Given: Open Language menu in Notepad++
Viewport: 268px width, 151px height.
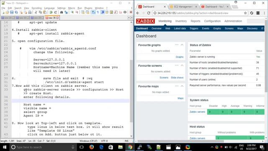Looking at the screenshot, I should pyautogui.click(x=49, y=8).
